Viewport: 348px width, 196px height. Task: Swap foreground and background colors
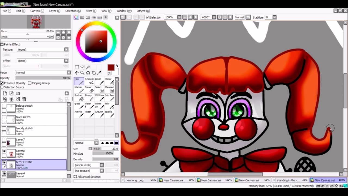117,66
